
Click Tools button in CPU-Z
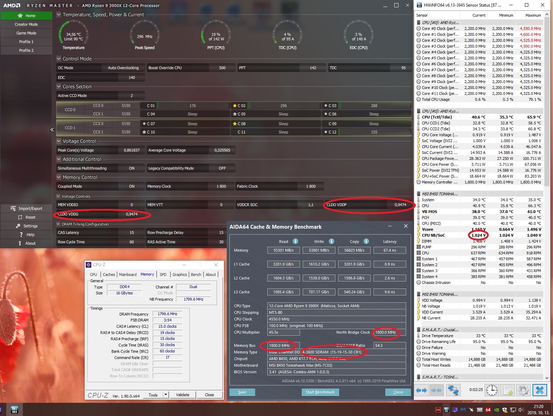pyautogui.click(x=153, y=395)
